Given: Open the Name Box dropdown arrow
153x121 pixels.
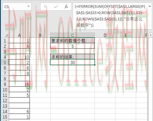Looking at the screenshot, I should click(x=28, y=6).
